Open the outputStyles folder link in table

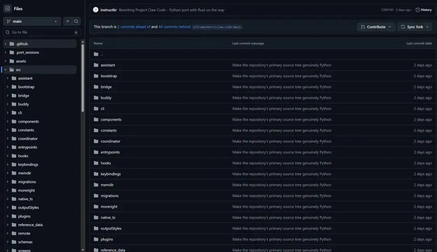click(111, 228)
